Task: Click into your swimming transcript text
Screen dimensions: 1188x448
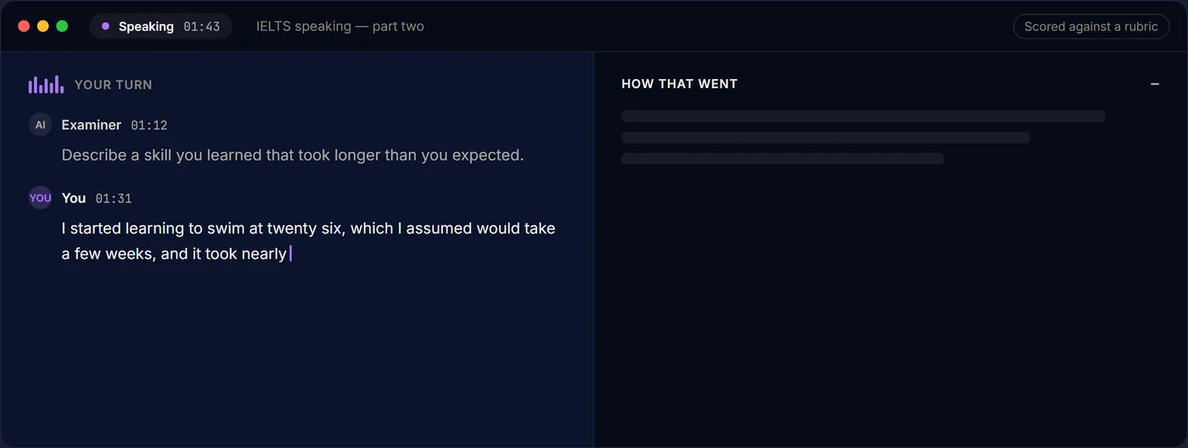Action: coord(309,241)
